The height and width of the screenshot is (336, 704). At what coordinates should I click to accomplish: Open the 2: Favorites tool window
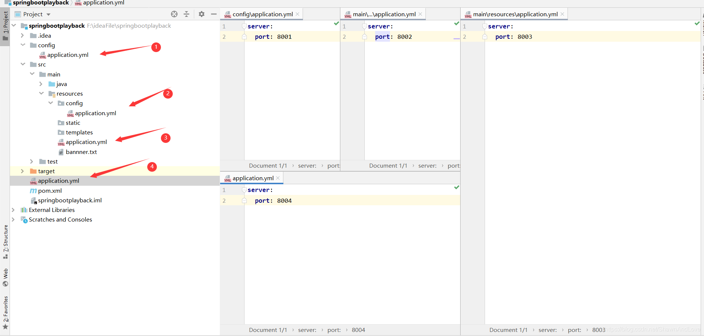tap(5, 313)
